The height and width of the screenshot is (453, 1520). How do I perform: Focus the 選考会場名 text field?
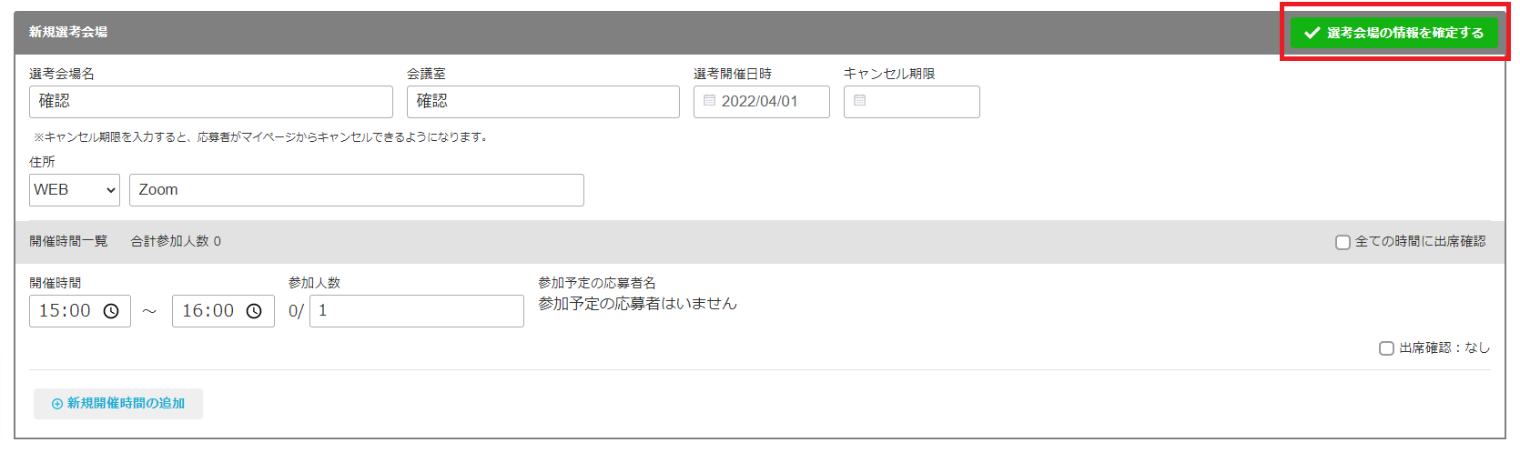point(211,102)
